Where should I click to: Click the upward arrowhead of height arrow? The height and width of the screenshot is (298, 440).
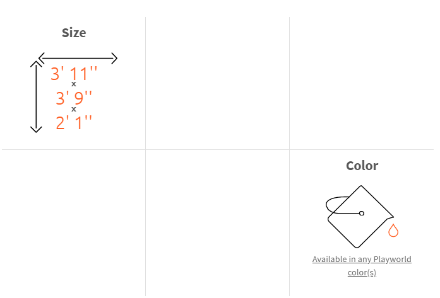pos(36,64)
